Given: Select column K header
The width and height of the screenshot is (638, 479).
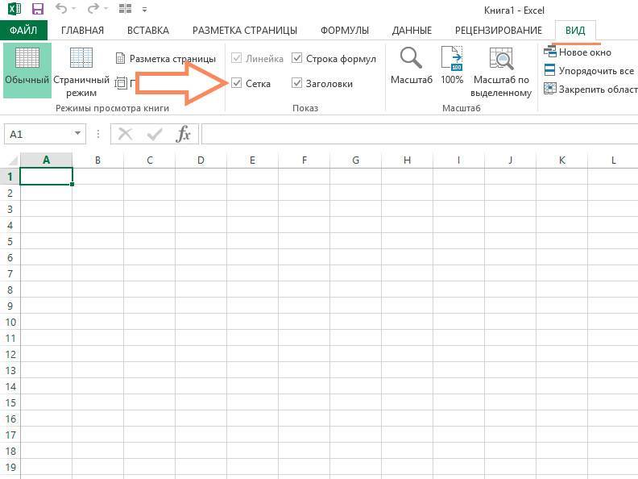Looking at the screenshot, I should click(x=562, y=160).
